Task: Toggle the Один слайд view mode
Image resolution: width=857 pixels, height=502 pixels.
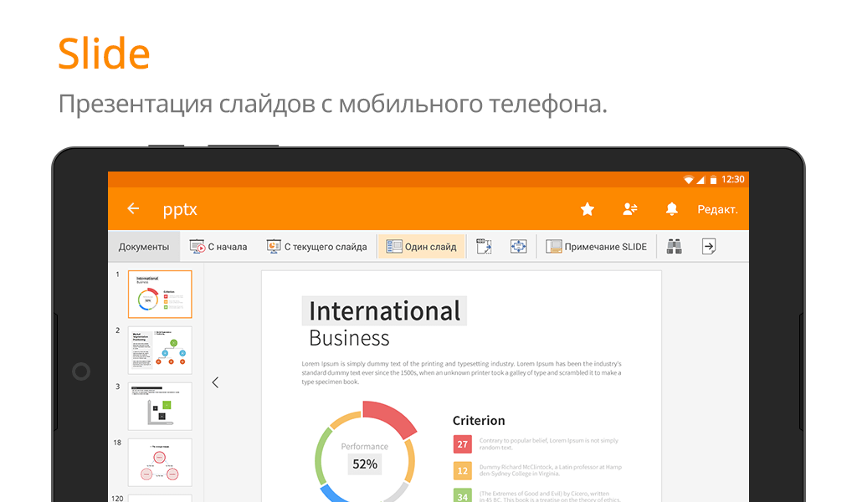Action: pos(422,247)
